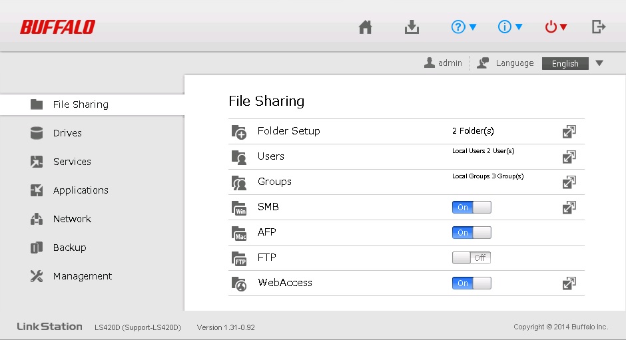Viewport: 626px width, 340px height.
Task: Enable the FTP toggle
Action: 471,258
